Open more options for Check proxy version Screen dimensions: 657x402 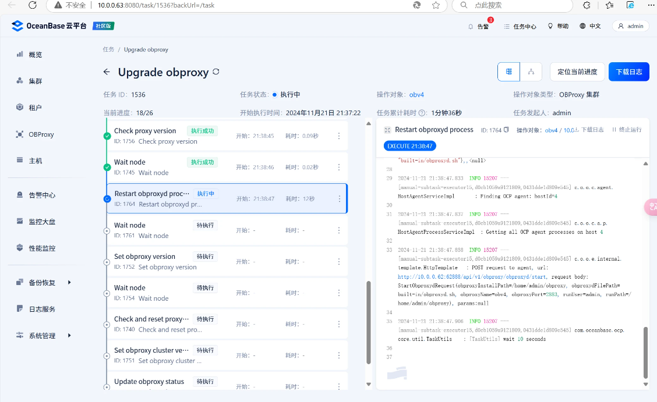(x=339, y=136)
